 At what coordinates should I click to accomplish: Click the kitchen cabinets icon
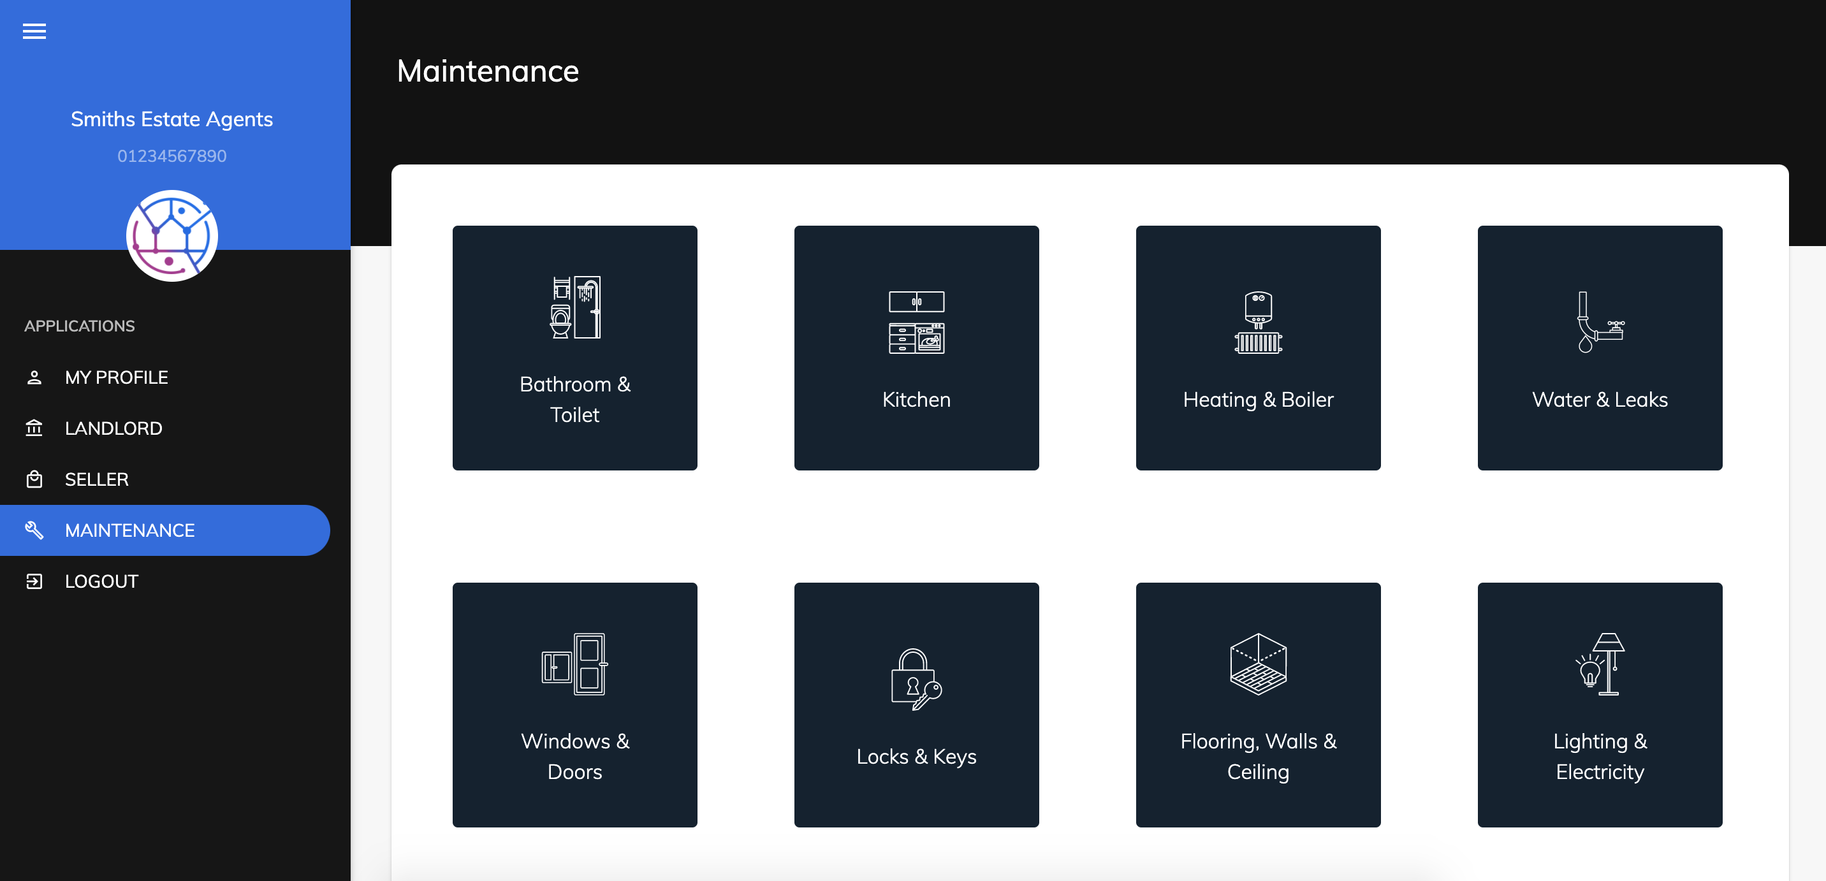[x=916, y=323]
